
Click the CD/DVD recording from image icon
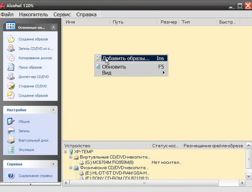point(11,48)
